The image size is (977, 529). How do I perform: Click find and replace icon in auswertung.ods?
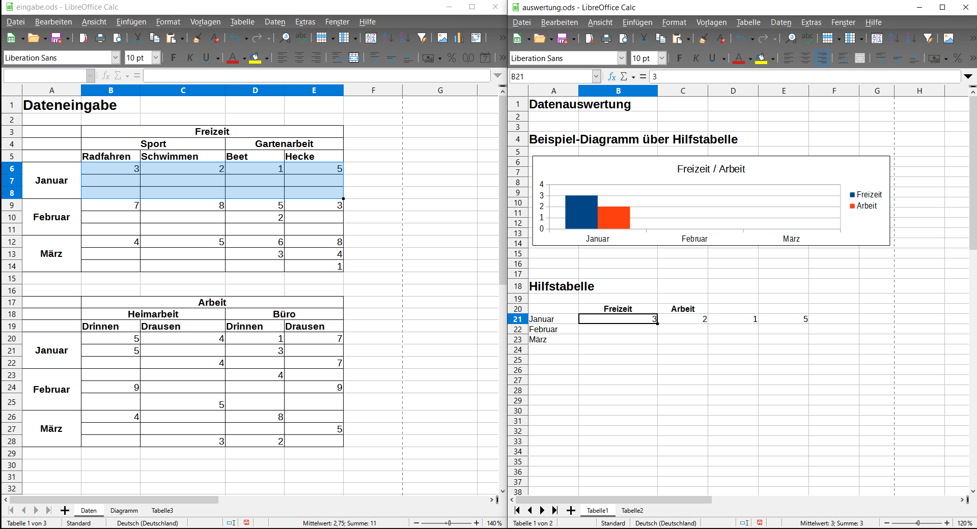[x=791, y=39]
